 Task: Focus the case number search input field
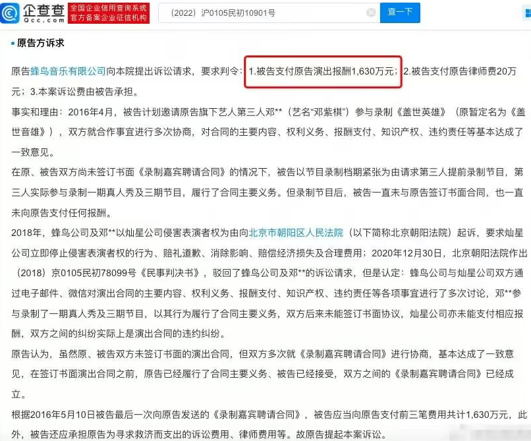pyautogui.click(x=269, y=13)
